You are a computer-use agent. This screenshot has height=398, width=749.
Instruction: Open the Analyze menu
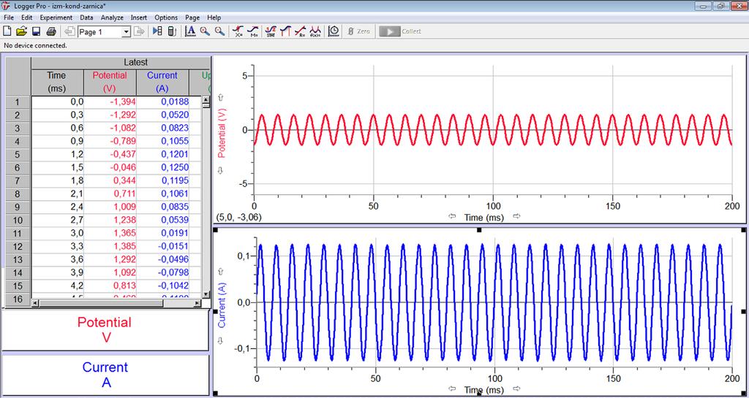tap(112, 18)
